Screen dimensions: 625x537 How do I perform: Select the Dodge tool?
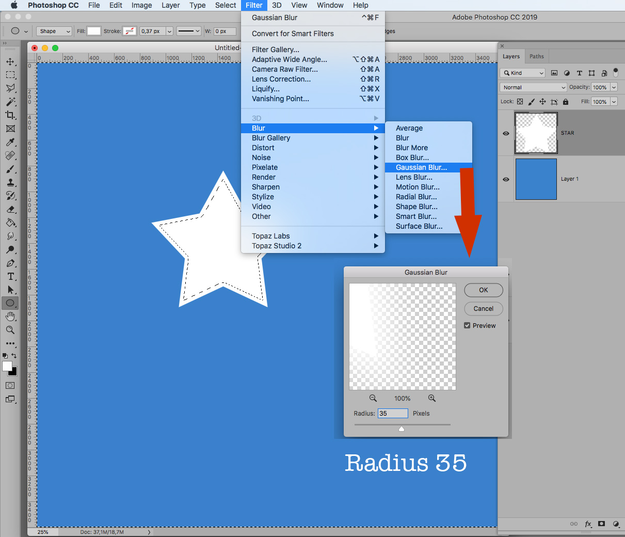10,249
